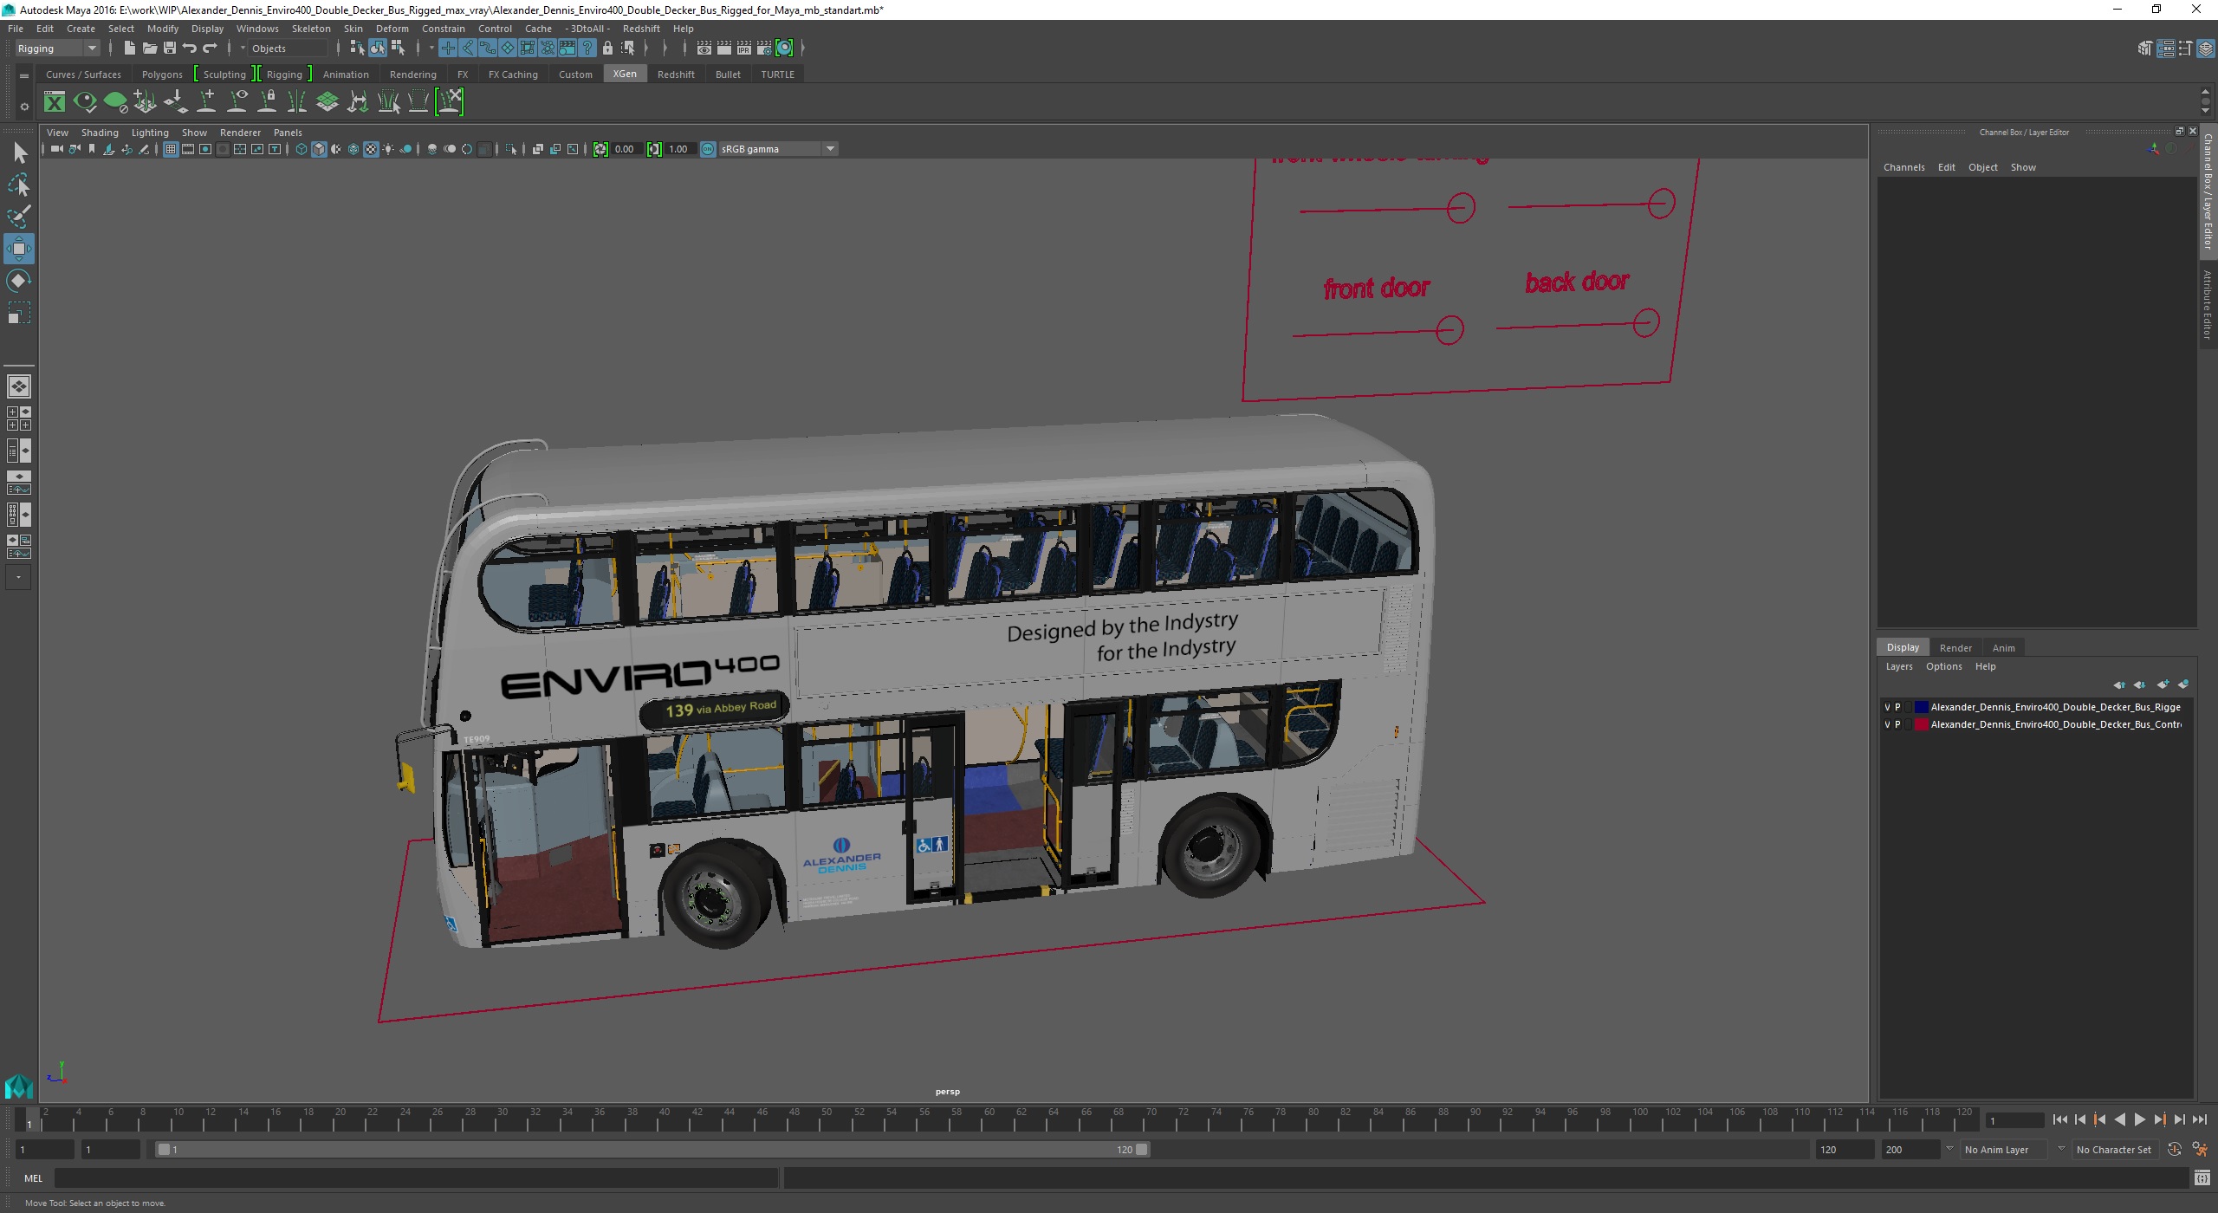The width and height of the screenshot is (2218, 1213).
Task: Open the Script Editor icon
Action: 2202,1178
